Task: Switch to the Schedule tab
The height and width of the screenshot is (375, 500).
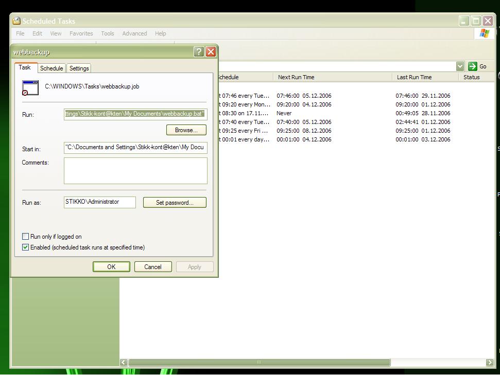Action: (51, 68)
